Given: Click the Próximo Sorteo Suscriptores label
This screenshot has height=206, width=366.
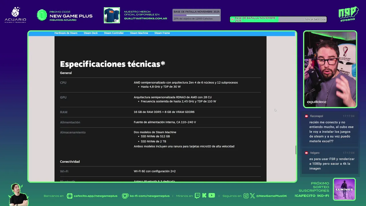Looking at the screenshot, I should pos(314,187).
